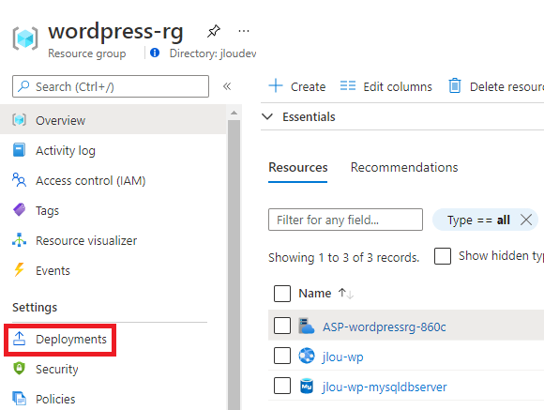Open the Events lightning icon

(x=19, y=270)
